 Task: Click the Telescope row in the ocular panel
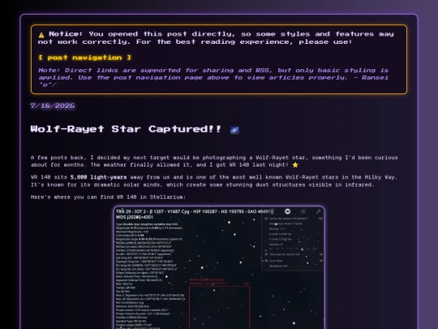pos(293,254)
